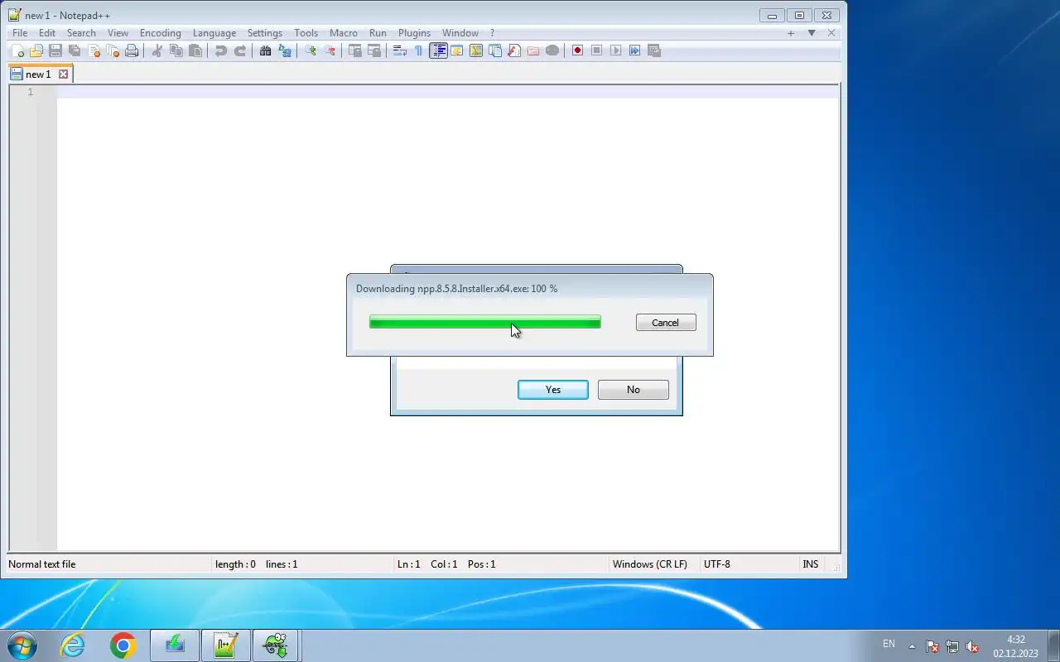Open the Settings menu
The width and height of the screenshot is (1060, 662).
[265, 33]
